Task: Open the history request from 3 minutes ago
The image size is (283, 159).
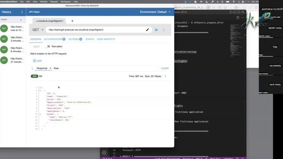Action: 13,39
